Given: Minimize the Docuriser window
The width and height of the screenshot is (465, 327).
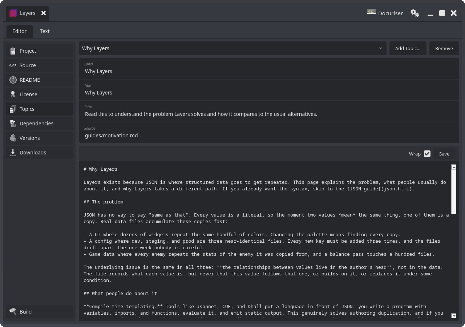Looking at the screenshot, I should [430, 13].
